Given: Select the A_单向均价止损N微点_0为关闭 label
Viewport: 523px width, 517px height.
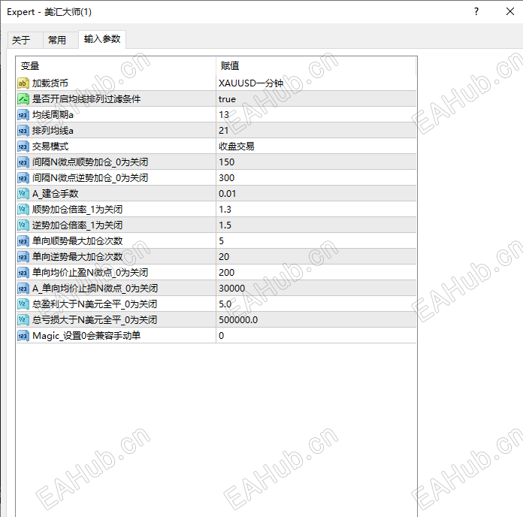Looking at the screenshot, I should click(95, 289).
